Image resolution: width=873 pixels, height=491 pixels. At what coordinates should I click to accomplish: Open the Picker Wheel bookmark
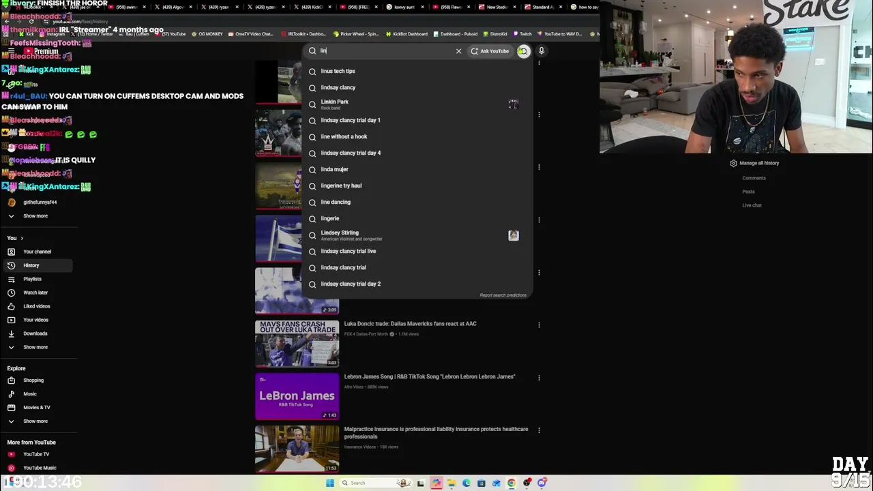[x=356, y=34]
